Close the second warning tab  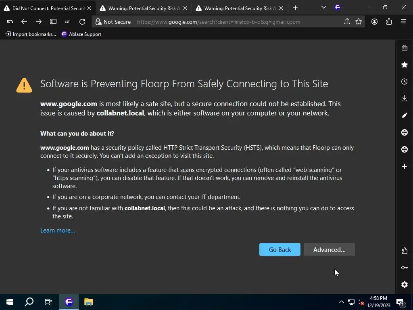(185, 8)
